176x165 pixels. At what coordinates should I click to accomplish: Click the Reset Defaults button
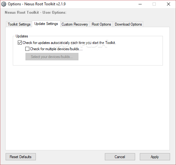coord(21,157)
